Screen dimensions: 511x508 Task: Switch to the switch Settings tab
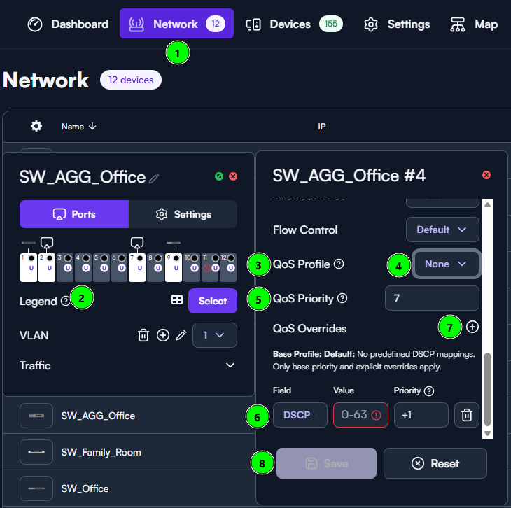pyautogui.click(x=183, y=214)
